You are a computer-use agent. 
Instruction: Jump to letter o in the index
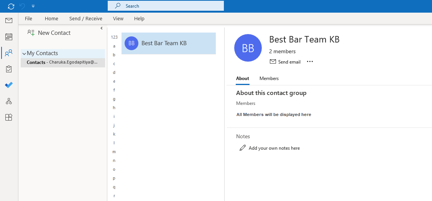[x=114, y=169]
